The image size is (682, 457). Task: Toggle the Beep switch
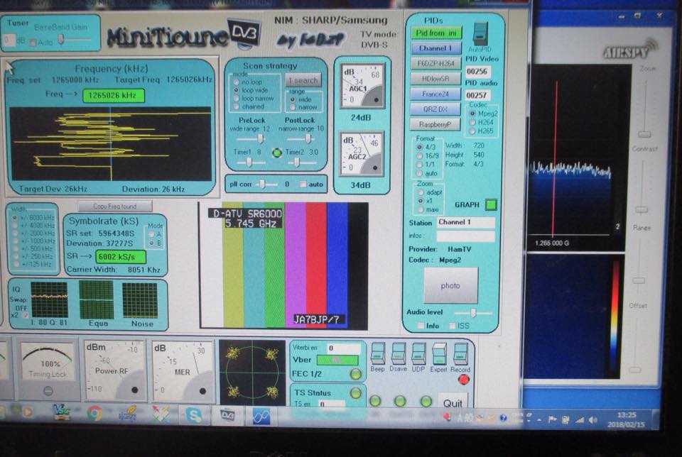coord(377,353)
